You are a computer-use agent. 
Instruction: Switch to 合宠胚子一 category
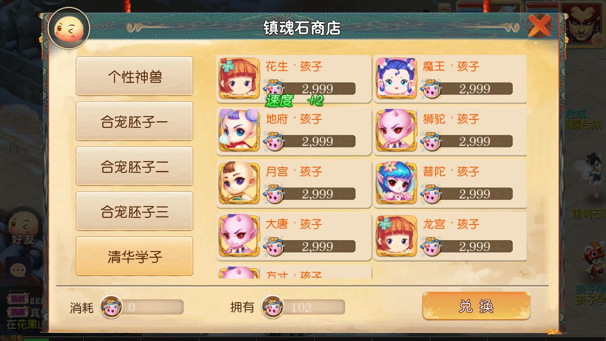tap(134, 122)
